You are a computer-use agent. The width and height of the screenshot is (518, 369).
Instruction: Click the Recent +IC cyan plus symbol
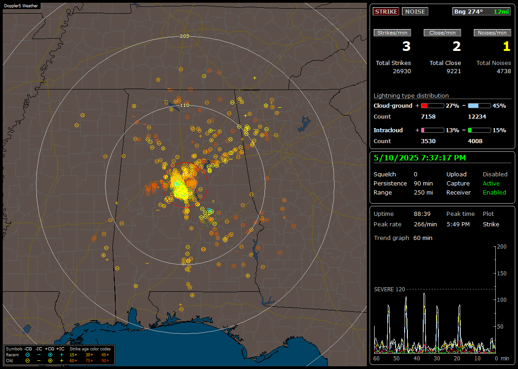[61, 355]
